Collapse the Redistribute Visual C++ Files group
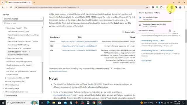The image size is (187, 105). pyautogui.click(x=5, y=28)
